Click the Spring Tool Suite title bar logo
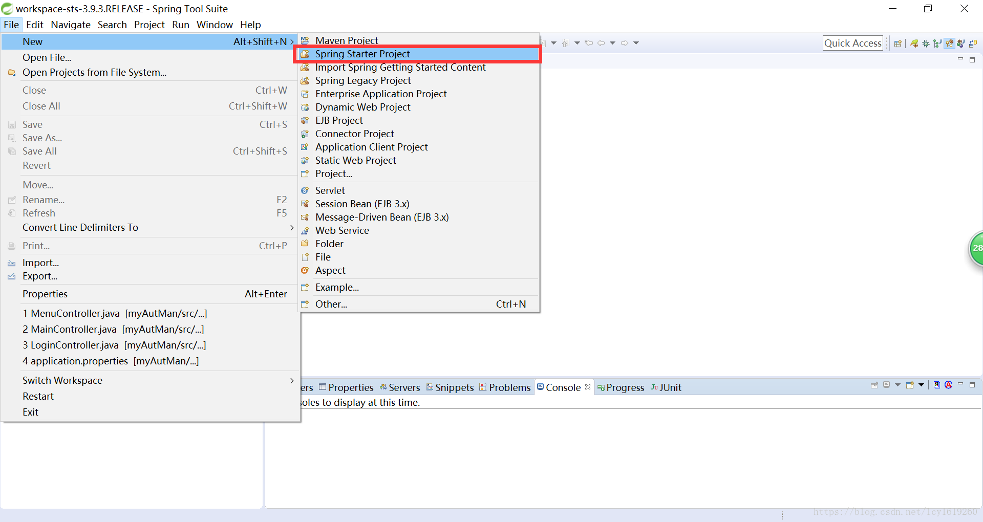This screenshot has width=983, height=522. pyautogui.click(x=7, y=9)
